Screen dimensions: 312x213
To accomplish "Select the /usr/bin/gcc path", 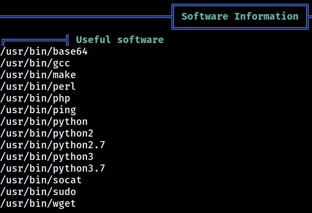I will (x=35, y=63).
